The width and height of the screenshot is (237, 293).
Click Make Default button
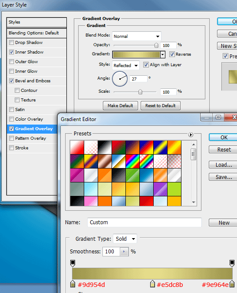click(120, 106)
